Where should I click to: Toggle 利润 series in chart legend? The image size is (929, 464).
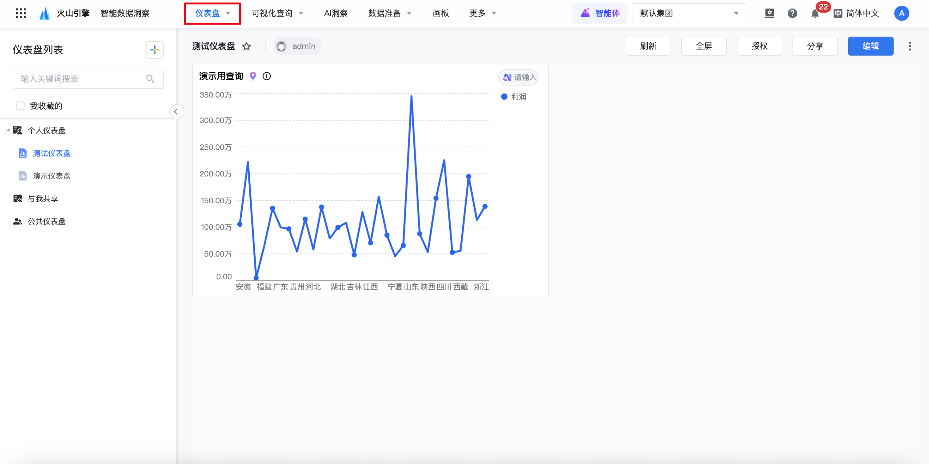pyautogui.click(x=513, y=97)
